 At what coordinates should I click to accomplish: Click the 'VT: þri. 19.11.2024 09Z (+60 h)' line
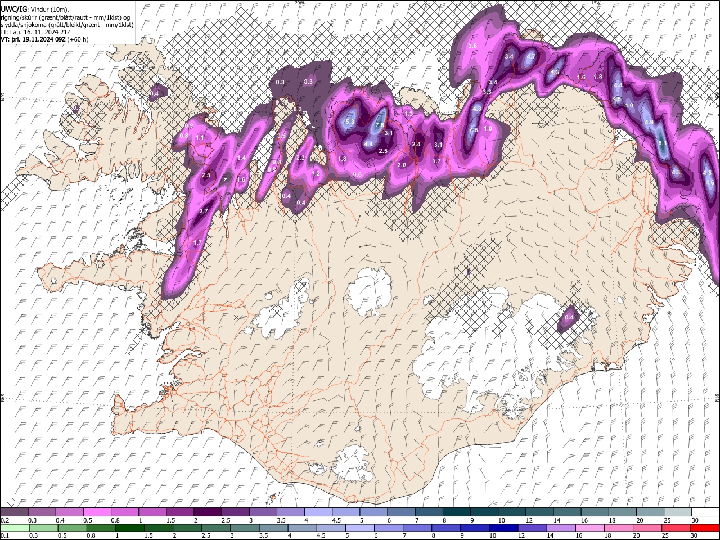(44, 39)
